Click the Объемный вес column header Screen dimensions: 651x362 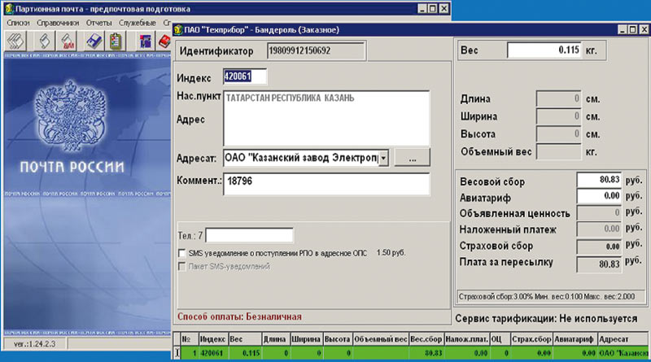[x=381, y=339]
